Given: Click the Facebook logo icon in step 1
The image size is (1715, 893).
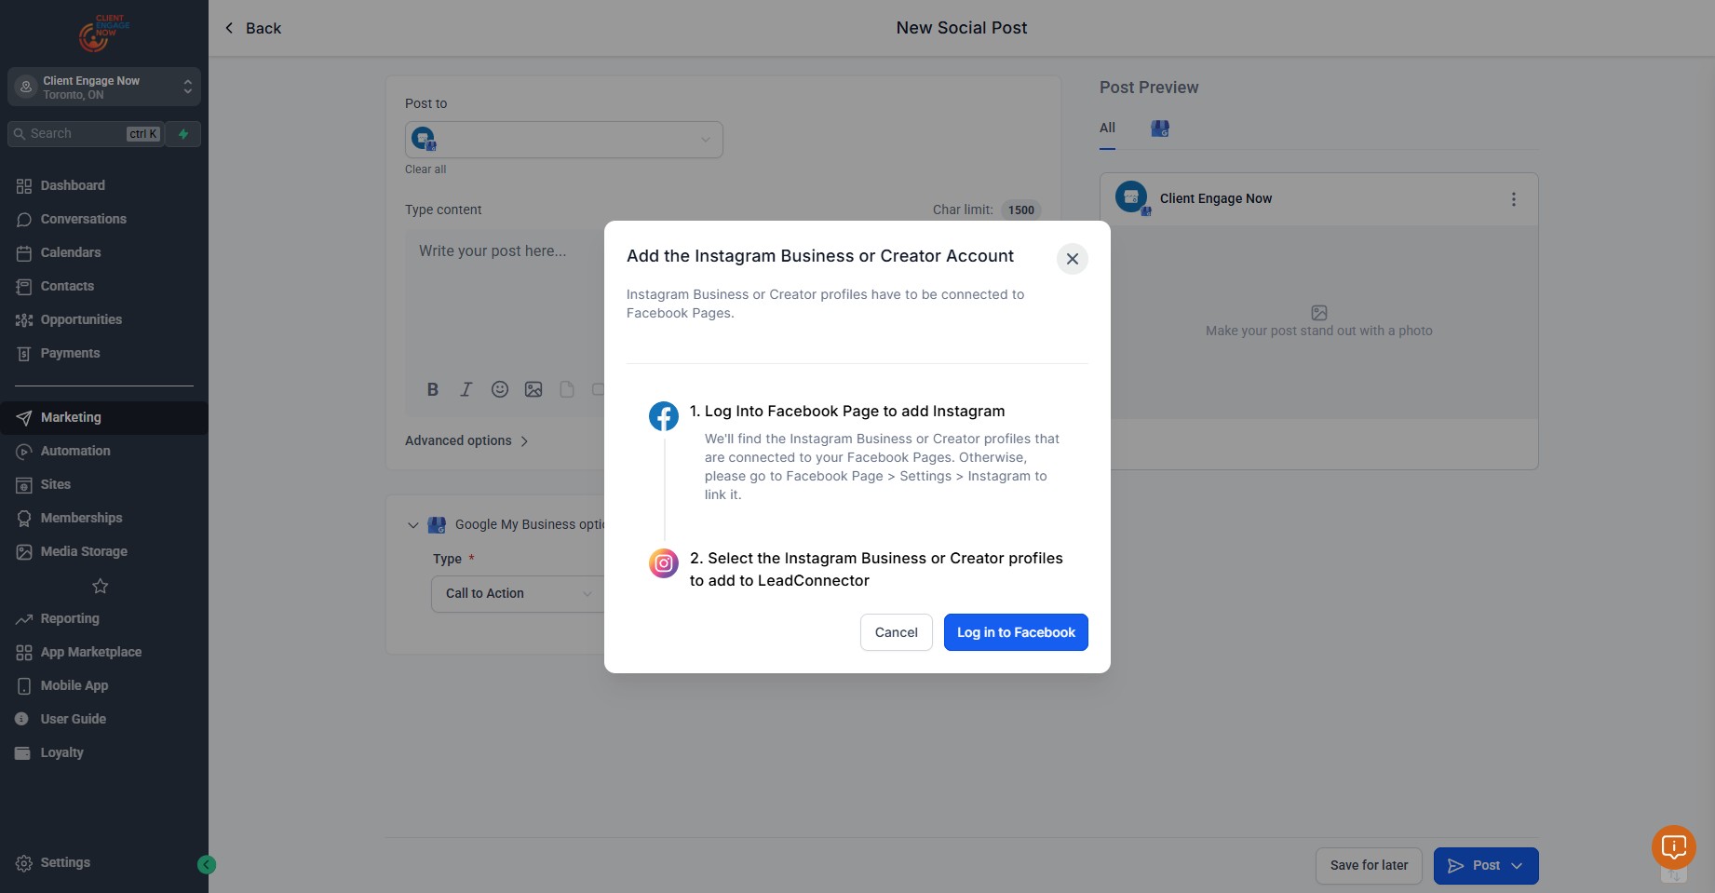Looking at the screenshot, I should 664,416.
